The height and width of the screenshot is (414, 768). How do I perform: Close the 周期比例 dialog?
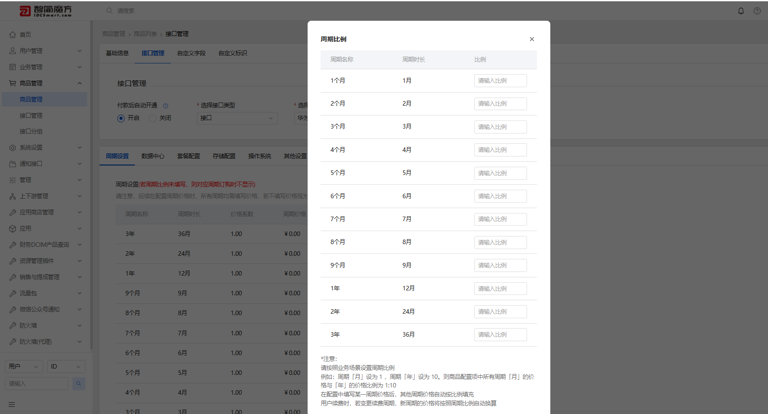click(x=532, y=39)
